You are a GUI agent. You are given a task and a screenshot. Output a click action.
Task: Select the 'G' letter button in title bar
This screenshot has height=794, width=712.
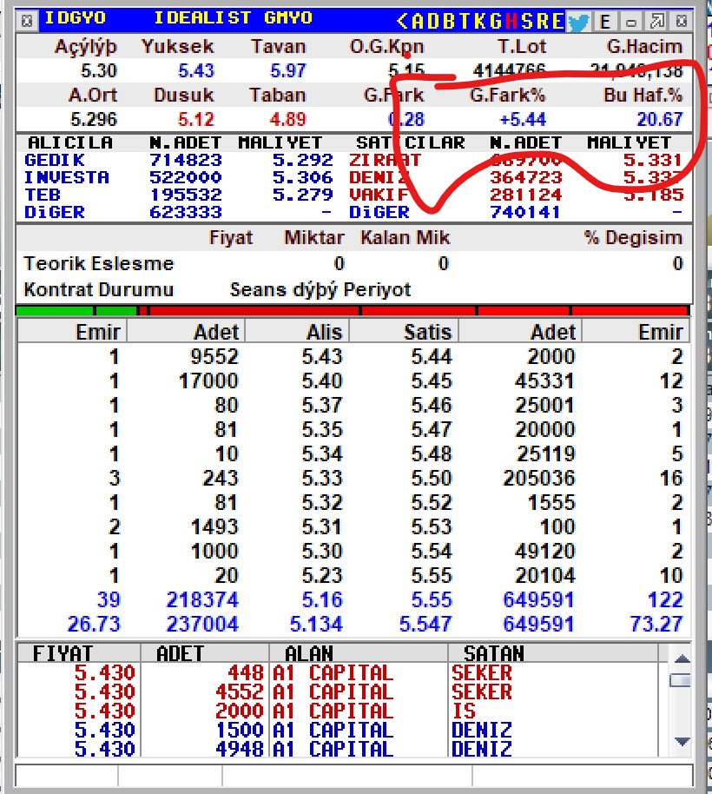496,21
